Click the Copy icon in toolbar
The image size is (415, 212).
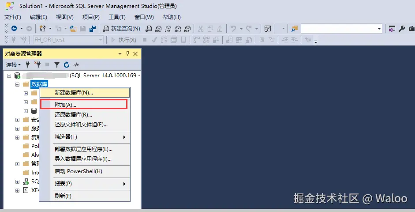(x=210, y=28)
